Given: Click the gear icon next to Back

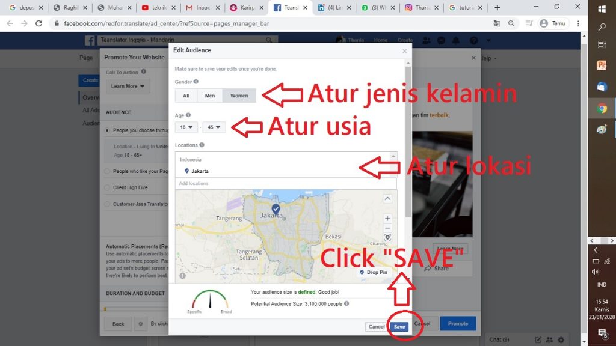Looking at the screenshot, I should [140, 324].
